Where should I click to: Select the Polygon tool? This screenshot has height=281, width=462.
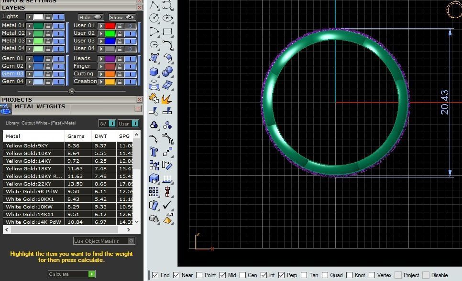click(x=154, y=45)
